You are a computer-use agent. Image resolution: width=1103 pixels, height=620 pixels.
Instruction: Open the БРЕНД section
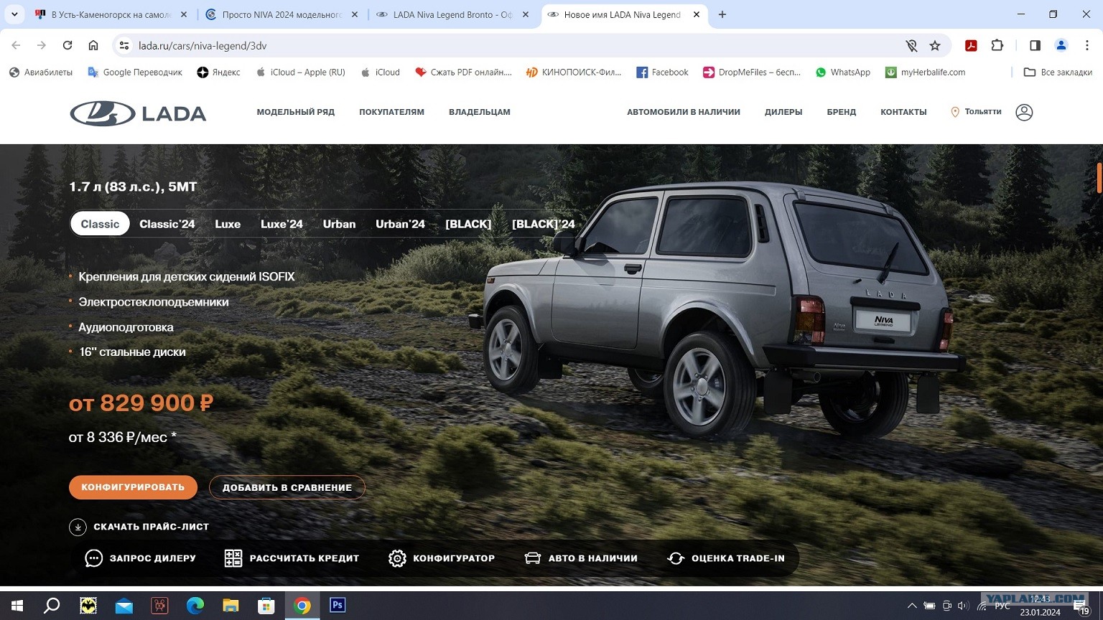point(842,112)
